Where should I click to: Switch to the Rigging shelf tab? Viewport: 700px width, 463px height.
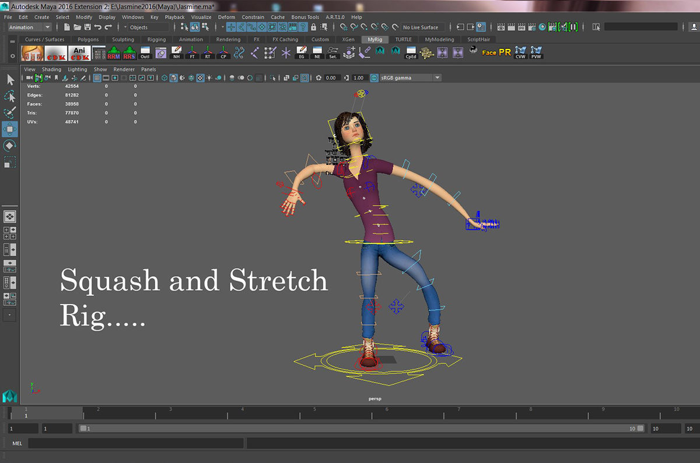coord(156,40)
